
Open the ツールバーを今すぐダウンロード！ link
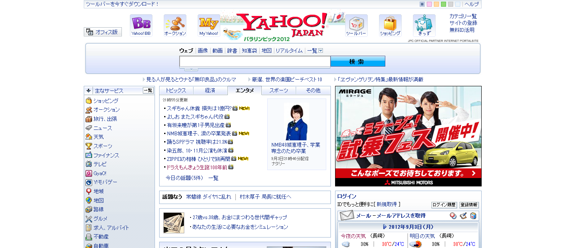(122, 4)
